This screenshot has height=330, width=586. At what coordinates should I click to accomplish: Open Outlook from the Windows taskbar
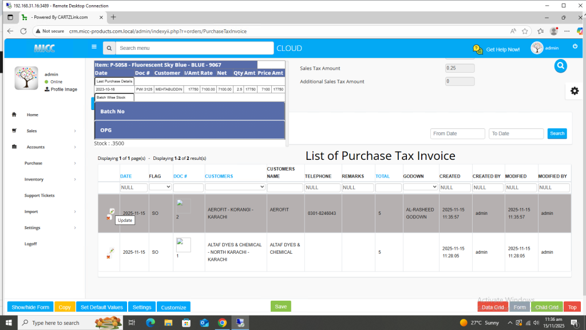click(204, 323)
